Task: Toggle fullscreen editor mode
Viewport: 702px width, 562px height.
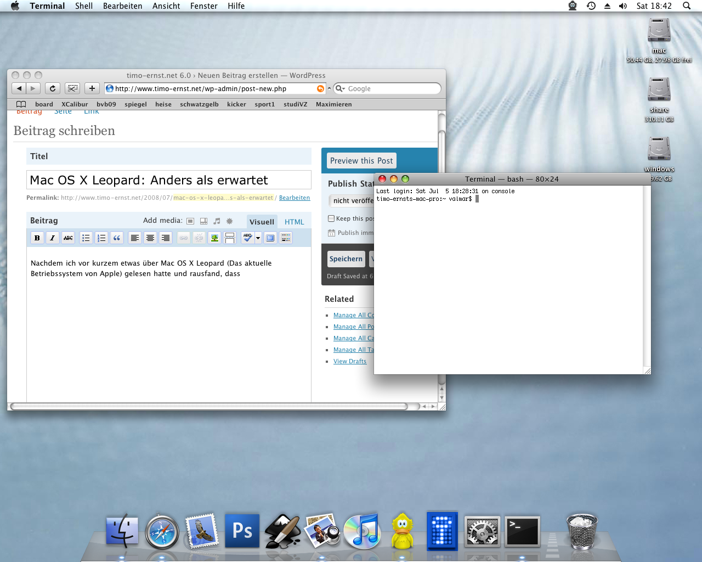Action: 270,238
